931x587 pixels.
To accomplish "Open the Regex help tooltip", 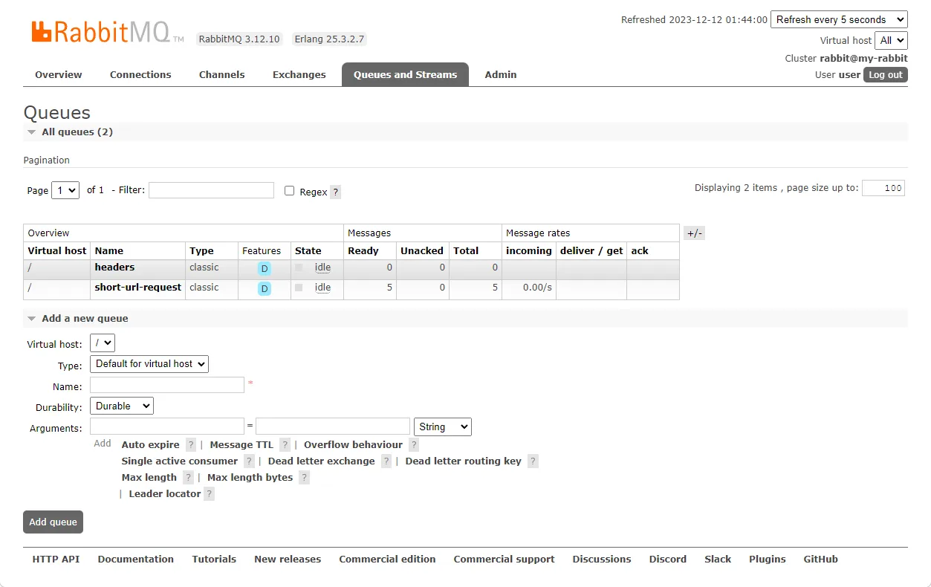I will coord(335,192).
